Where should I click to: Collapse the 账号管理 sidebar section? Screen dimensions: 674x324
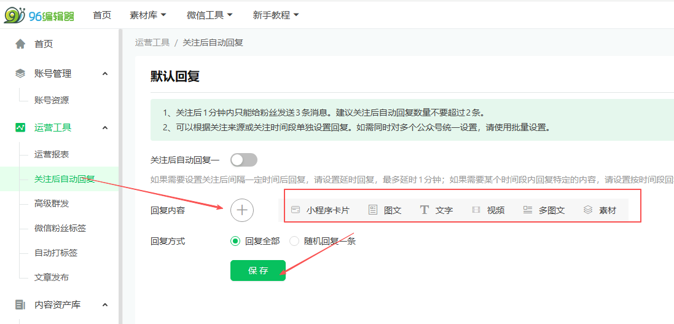[x=104, y=74]
